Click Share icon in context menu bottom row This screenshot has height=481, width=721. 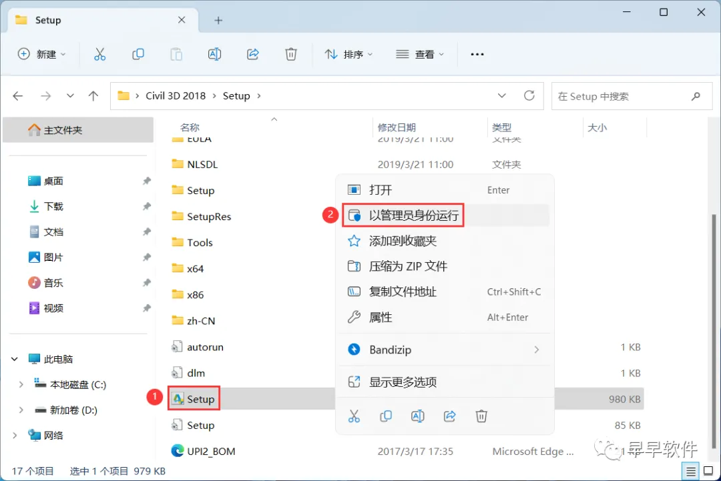449,416
